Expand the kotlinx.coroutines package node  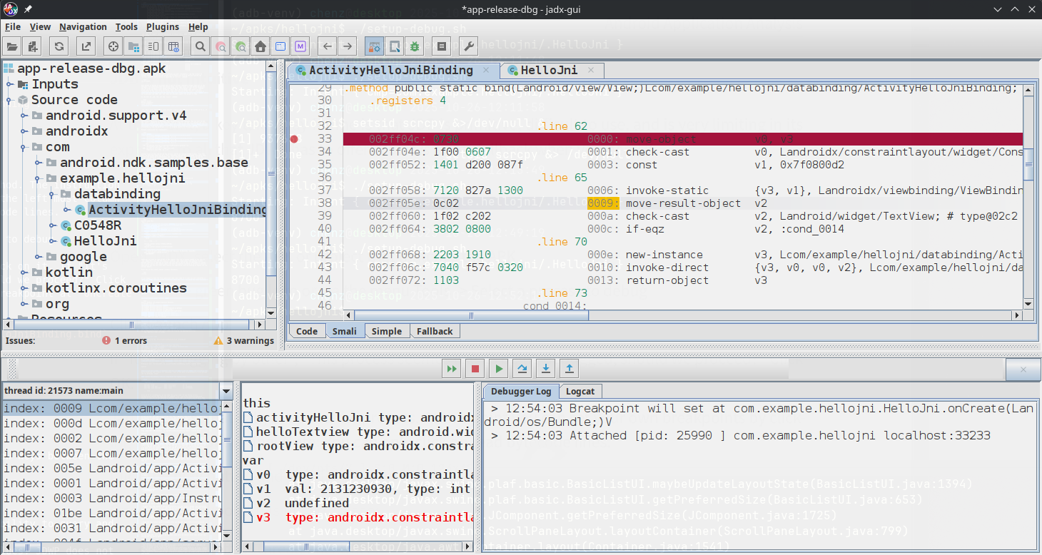tap(24, 288)
